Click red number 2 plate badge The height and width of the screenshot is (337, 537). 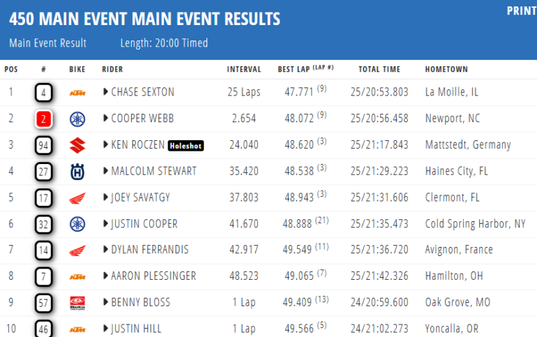tap(43, 119)
